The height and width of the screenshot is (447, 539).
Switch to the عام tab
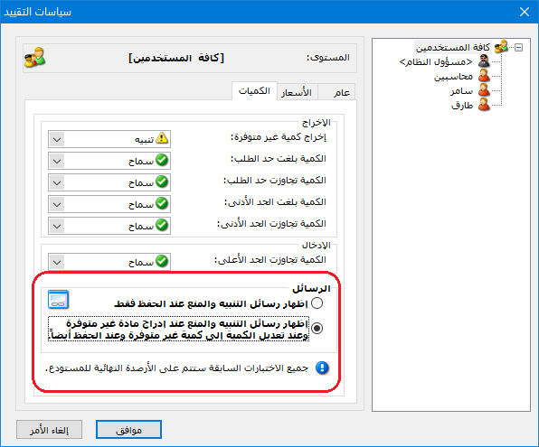pos(336,92)
